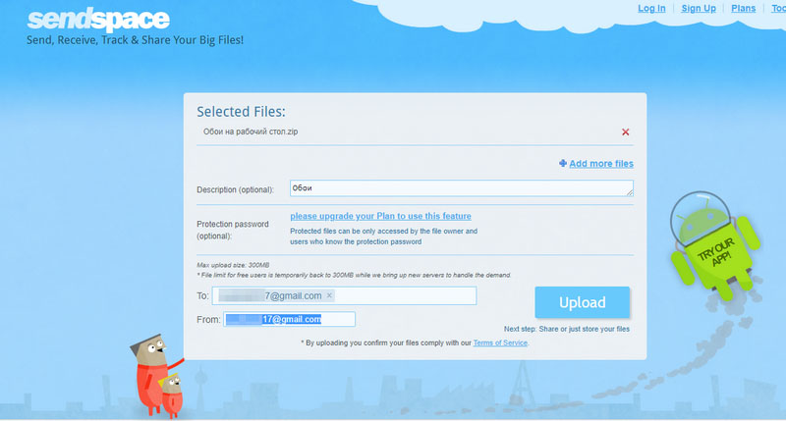786x421 pixels.
Task: Open the Add more files link
Action: point(601,164)
